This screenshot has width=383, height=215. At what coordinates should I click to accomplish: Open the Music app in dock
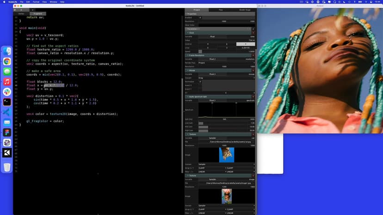(x=7, y=82)
